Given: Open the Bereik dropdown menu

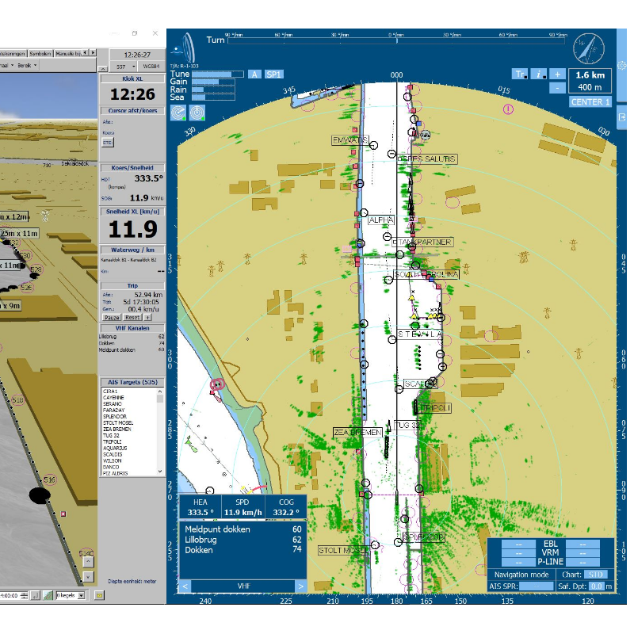Looking at the screenshot, I should (x=27, y=65).
